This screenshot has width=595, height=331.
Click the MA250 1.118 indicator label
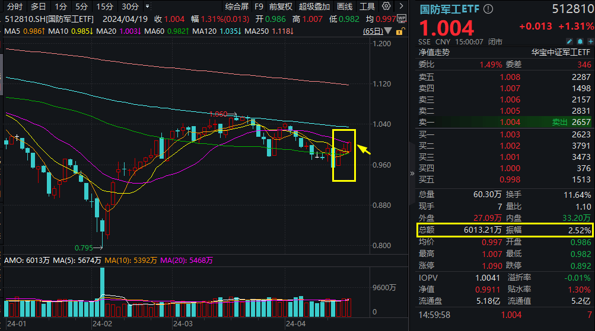tap(269, 31)
